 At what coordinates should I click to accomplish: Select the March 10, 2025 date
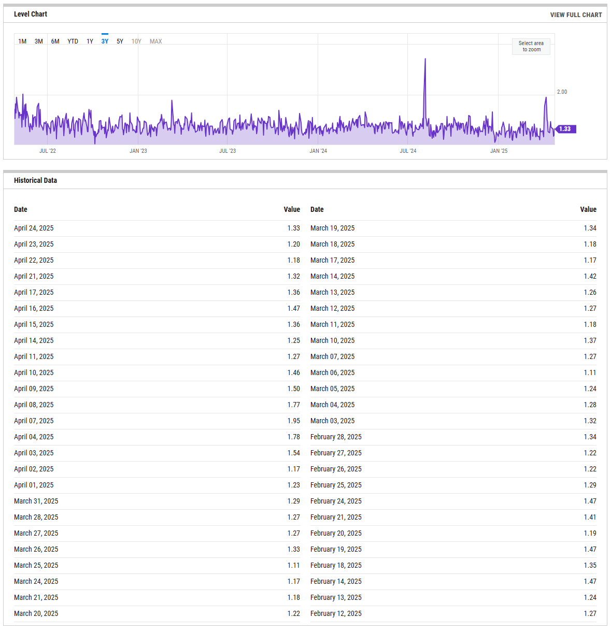(333, 341)
